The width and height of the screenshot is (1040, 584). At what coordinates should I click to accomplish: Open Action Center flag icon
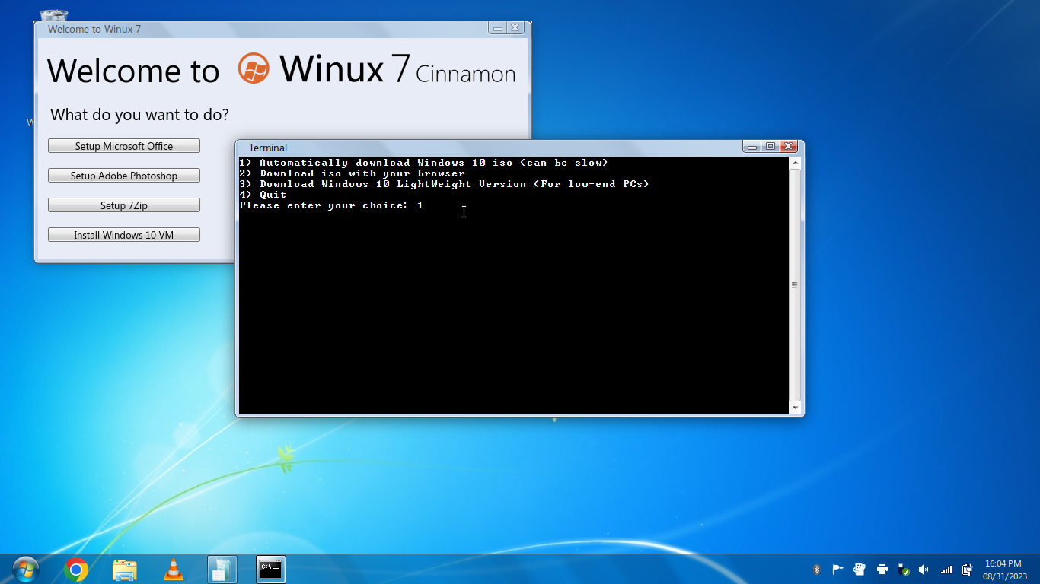pos(837,570)
